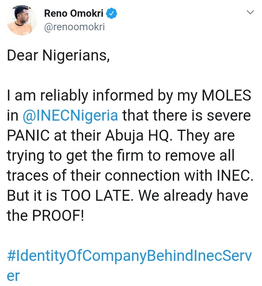
Task: Click the blue verified badge
Action: click(x=113, y=14)
